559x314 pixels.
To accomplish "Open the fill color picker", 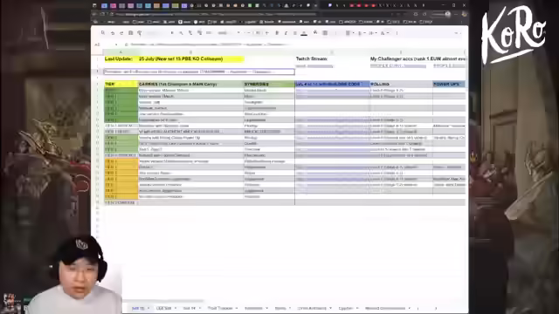I will point(315,33).
